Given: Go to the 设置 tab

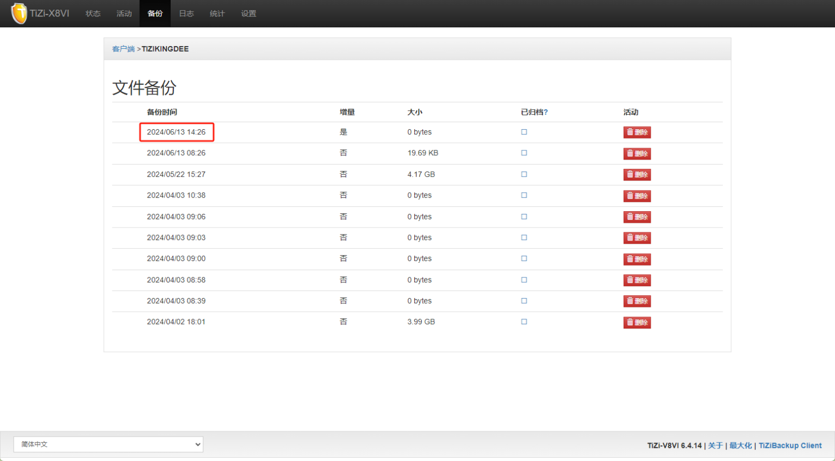Looking at the screenshot, I should click(248, 14).
